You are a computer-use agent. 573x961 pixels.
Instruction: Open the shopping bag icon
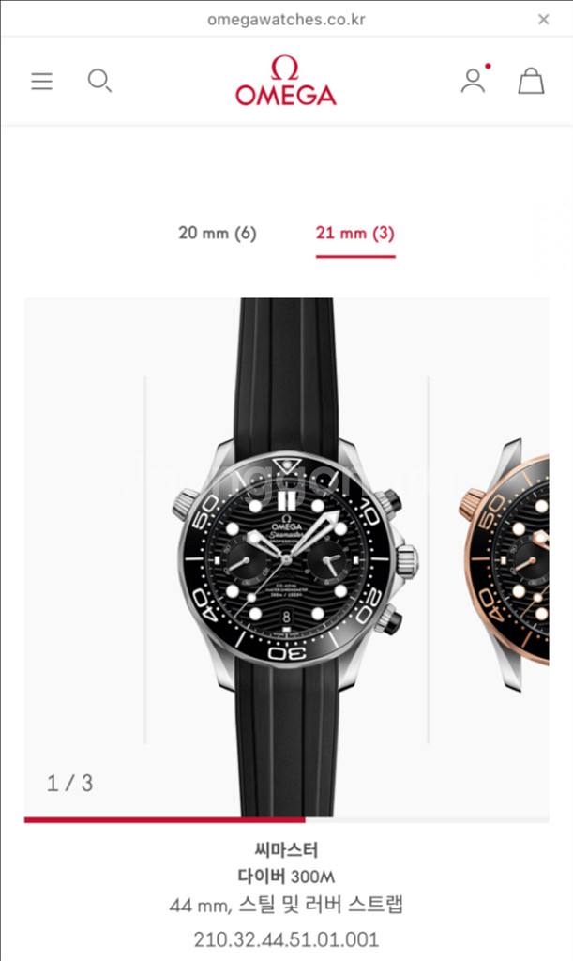pos(531,81)
